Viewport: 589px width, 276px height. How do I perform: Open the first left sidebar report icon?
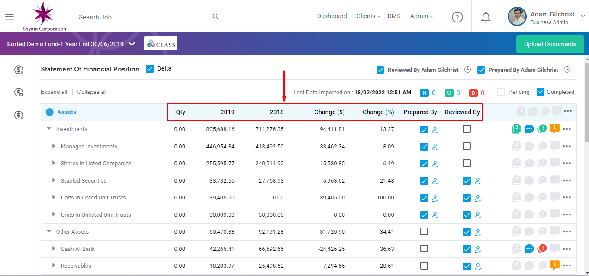point(19,70)
